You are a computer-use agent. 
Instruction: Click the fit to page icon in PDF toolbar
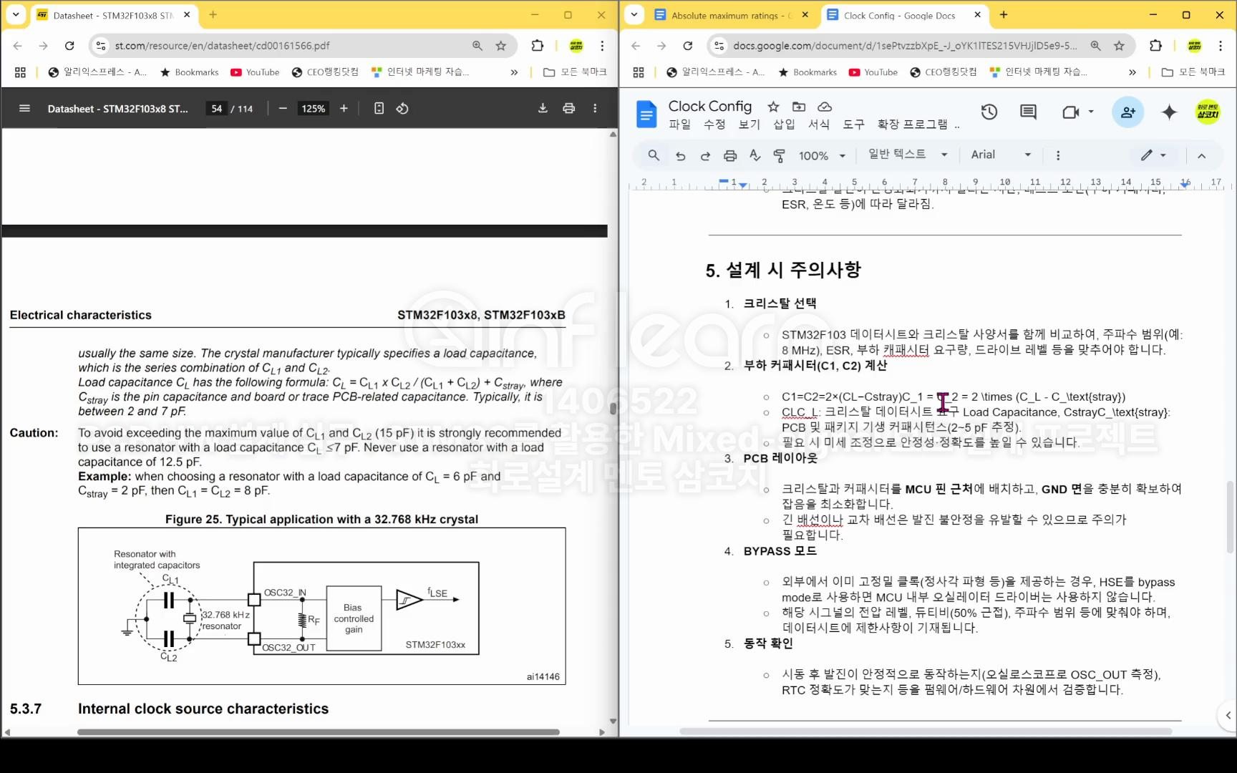pos(379,108)
